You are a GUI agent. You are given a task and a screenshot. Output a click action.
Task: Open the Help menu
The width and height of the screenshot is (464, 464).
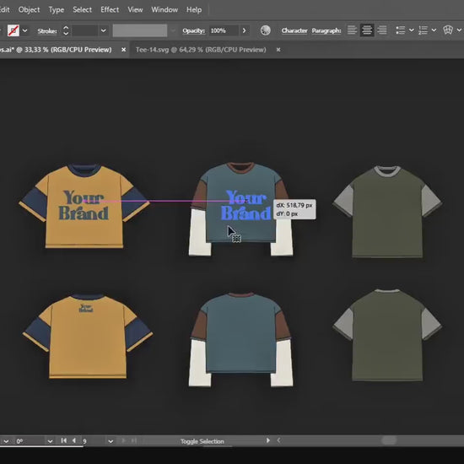tap(194, 10)
